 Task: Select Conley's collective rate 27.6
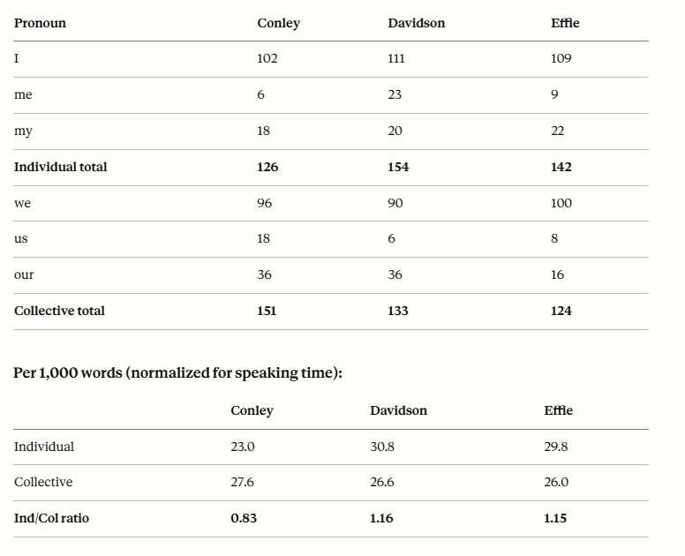pos(243,482)
